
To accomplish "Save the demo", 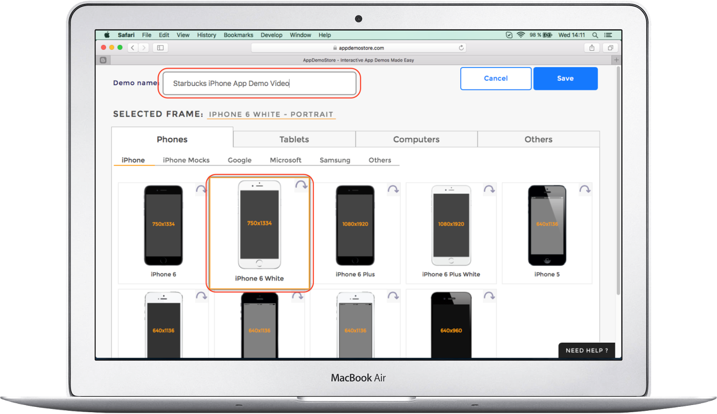I will [566, 78].
